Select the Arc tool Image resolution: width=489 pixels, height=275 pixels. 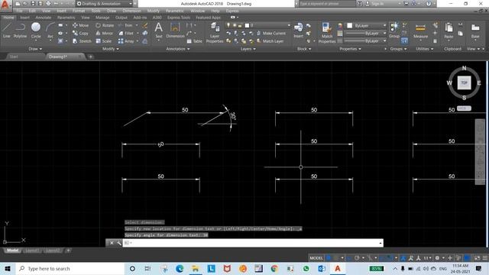click(50, 31)
